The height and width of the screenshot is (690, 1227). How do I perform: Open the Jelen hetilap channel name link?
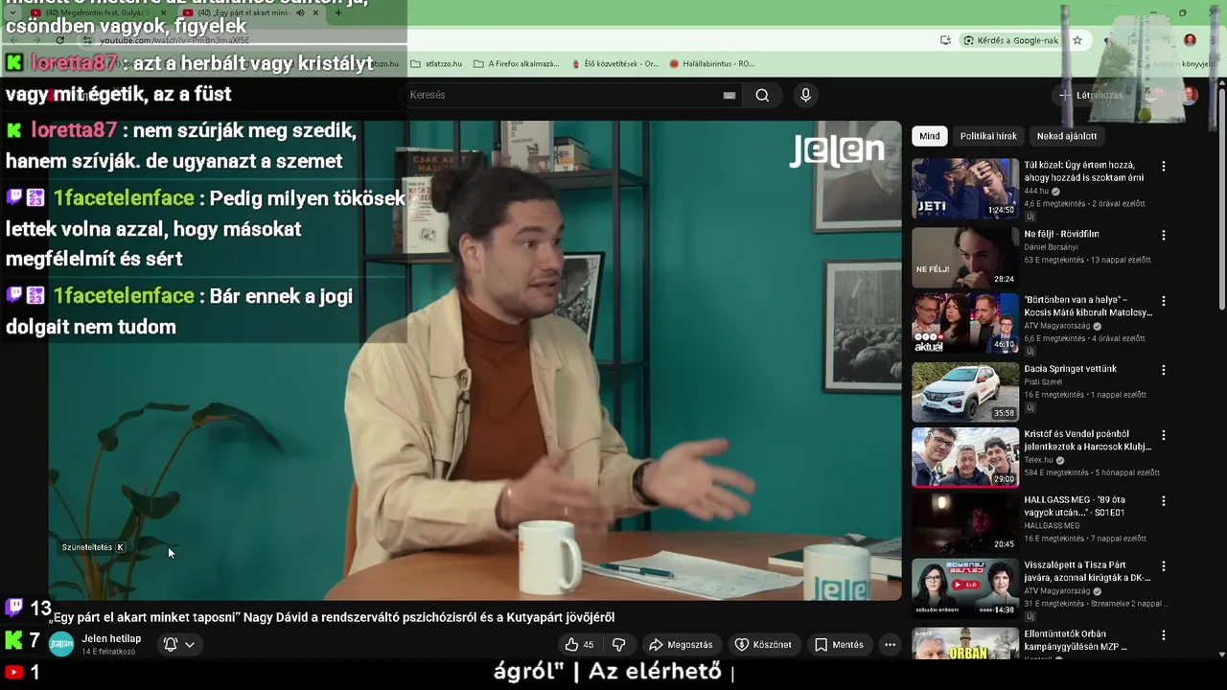tap(111, 639)
